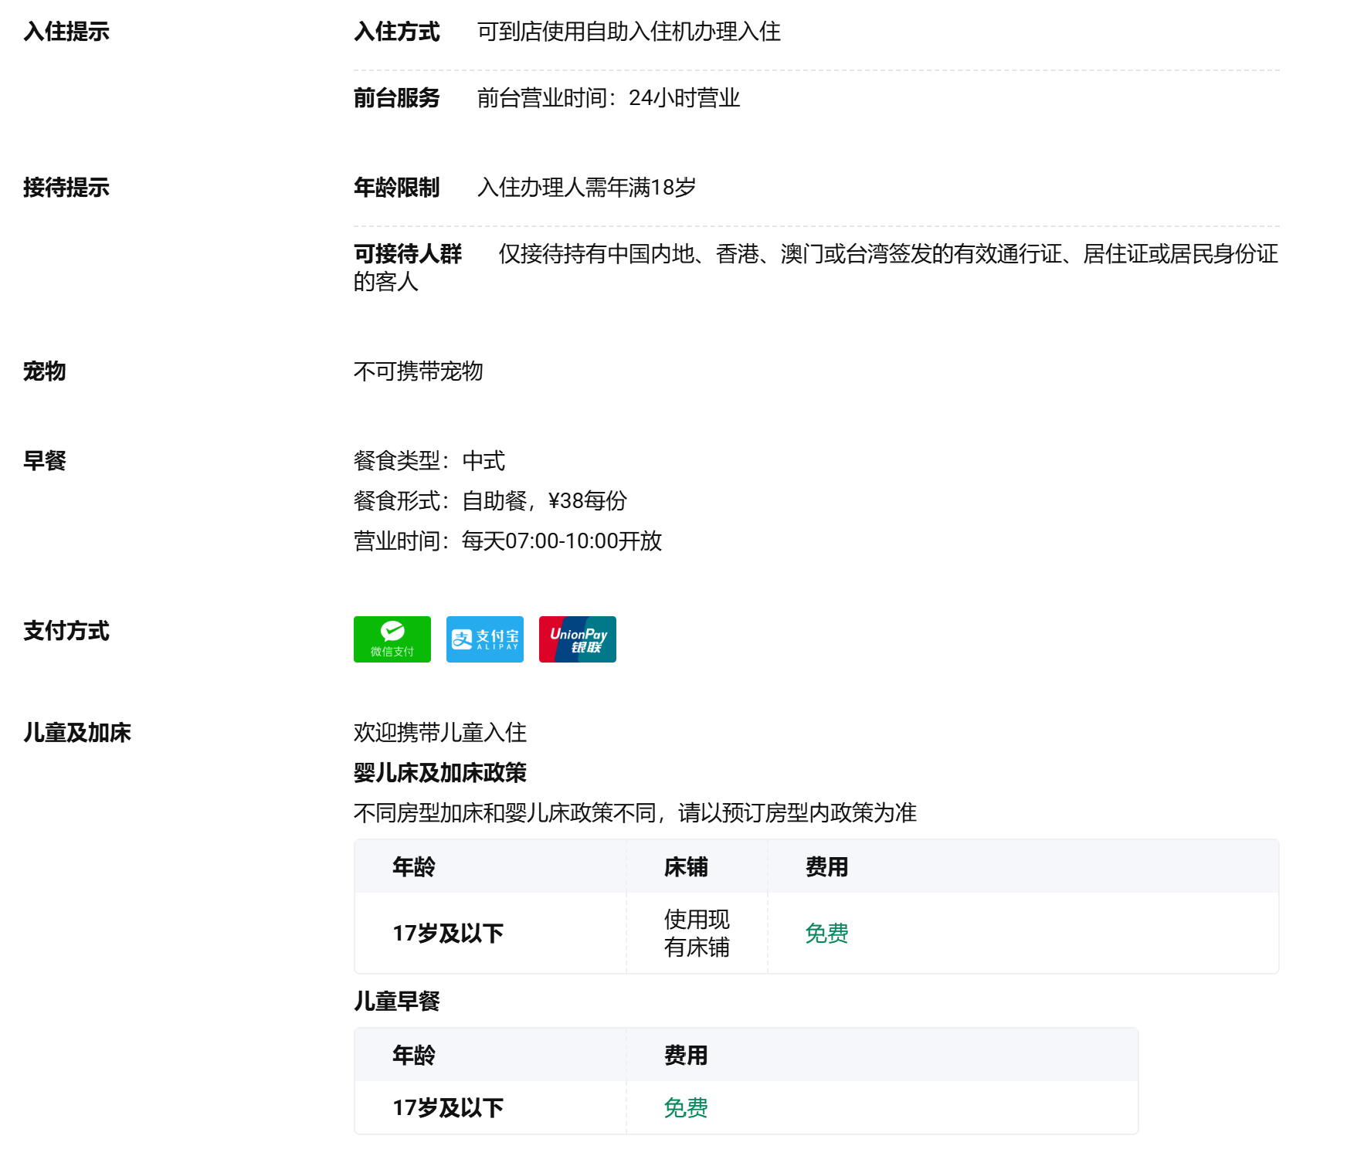The image size is (1364, 1166).
Task: Click the 儿童早餐 subheading
Action: [396, 1002]
